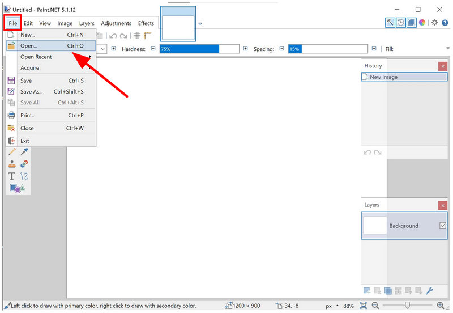The image size is (453, 313).
Task: Toggle the pixel grid icon
Action: 137,35
